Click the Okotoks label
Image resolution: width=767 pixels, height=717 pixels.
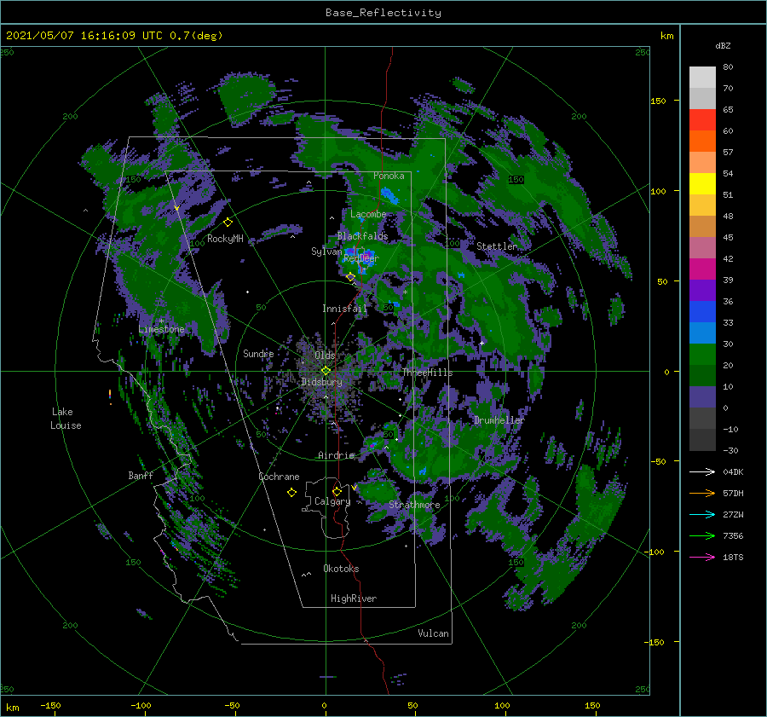pos(341,568)
